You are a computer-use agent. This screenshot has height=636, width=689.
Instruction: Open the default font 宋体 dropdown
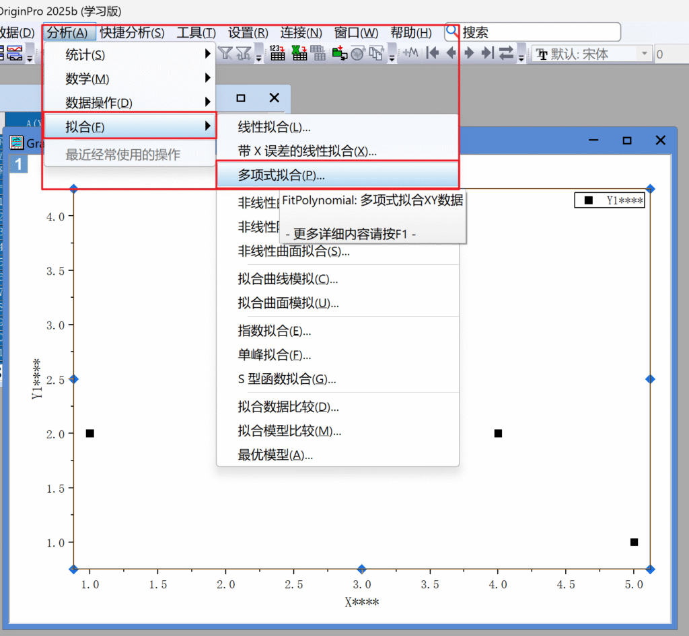pyautogui.click(x=644, y=54)
